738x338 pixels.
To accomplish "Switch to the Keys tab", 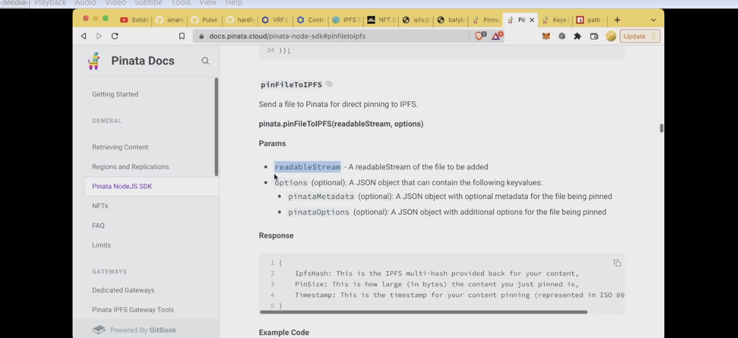I will 555,20.
